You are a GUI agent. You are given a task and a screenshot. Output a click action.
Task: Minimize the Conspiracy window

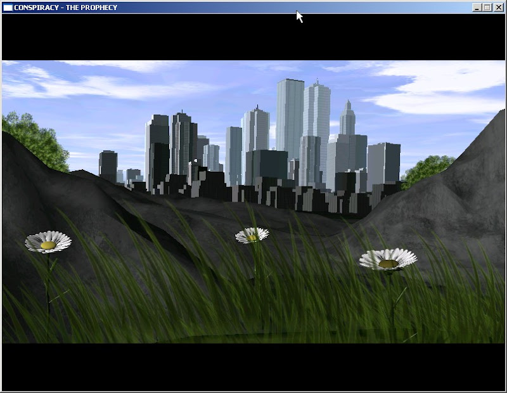[x=477, y=8]
